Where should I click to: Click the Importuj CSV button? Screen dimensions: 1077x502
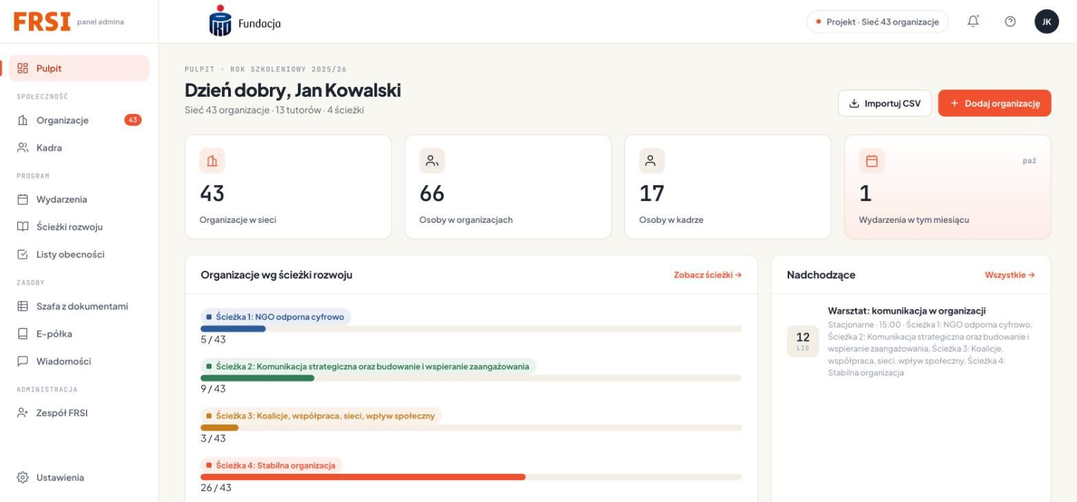[x=885, y=104]
